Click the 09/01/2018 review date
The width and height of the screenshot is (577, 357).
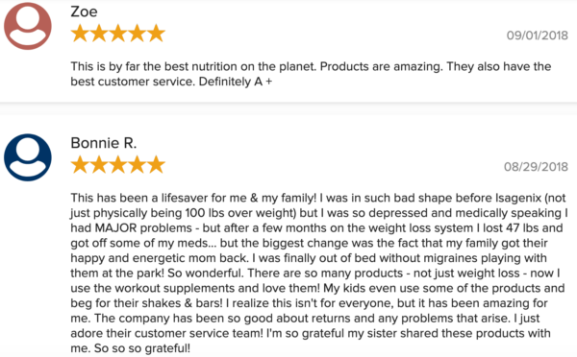538,36
